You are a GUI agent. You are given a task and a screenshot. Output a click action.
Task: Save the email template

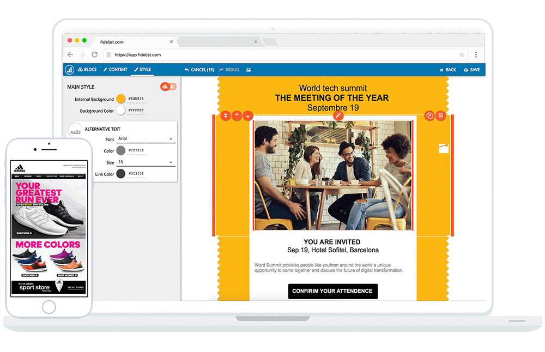coord(471,70)
